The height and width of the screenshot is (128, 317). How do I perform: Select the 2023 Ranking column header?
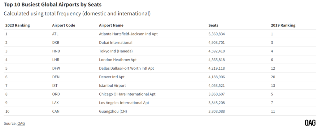click(18, 25)
